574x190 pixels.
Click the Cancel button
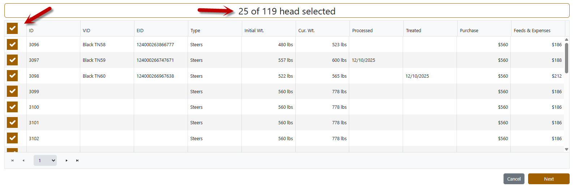click(x=514, y=179)
